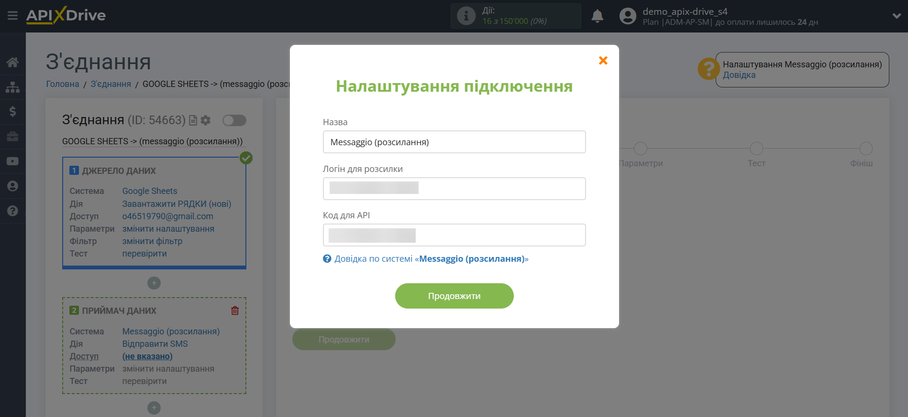The width and height of the screenshot is (908, 417).
Task: Click the (не вказано) access link
Action: 147,356
